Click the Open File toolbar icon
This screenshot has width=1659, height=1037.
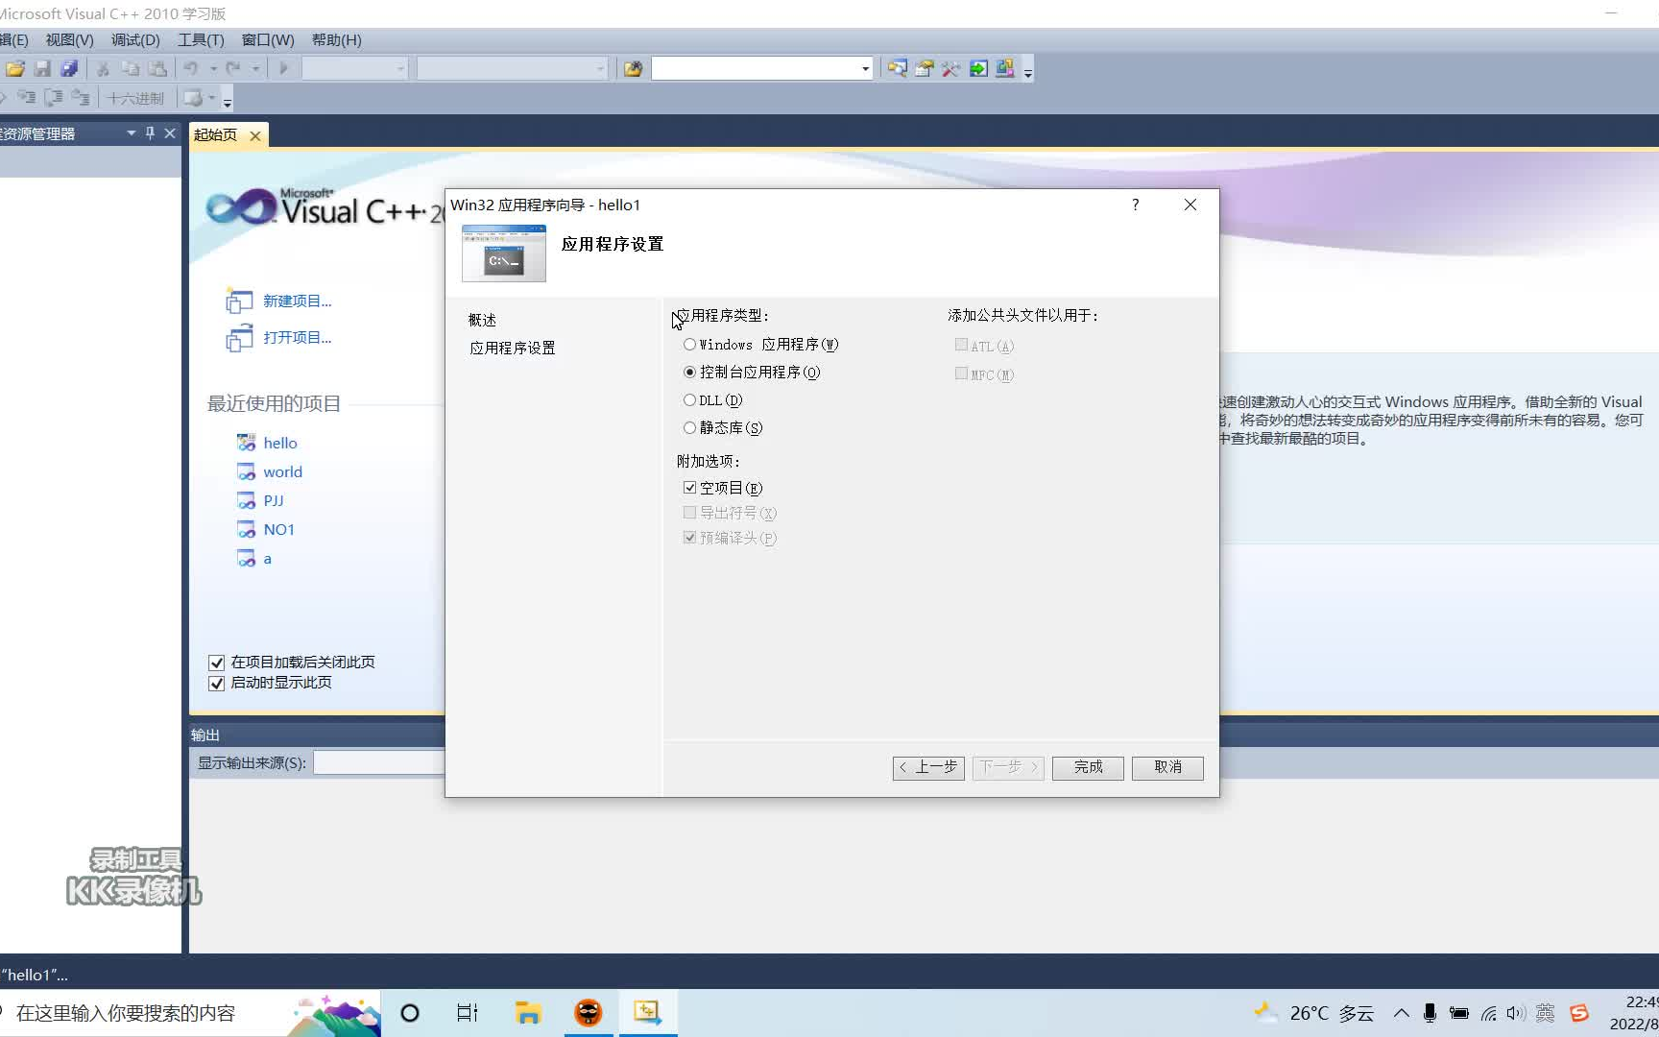tap(15, 69)
